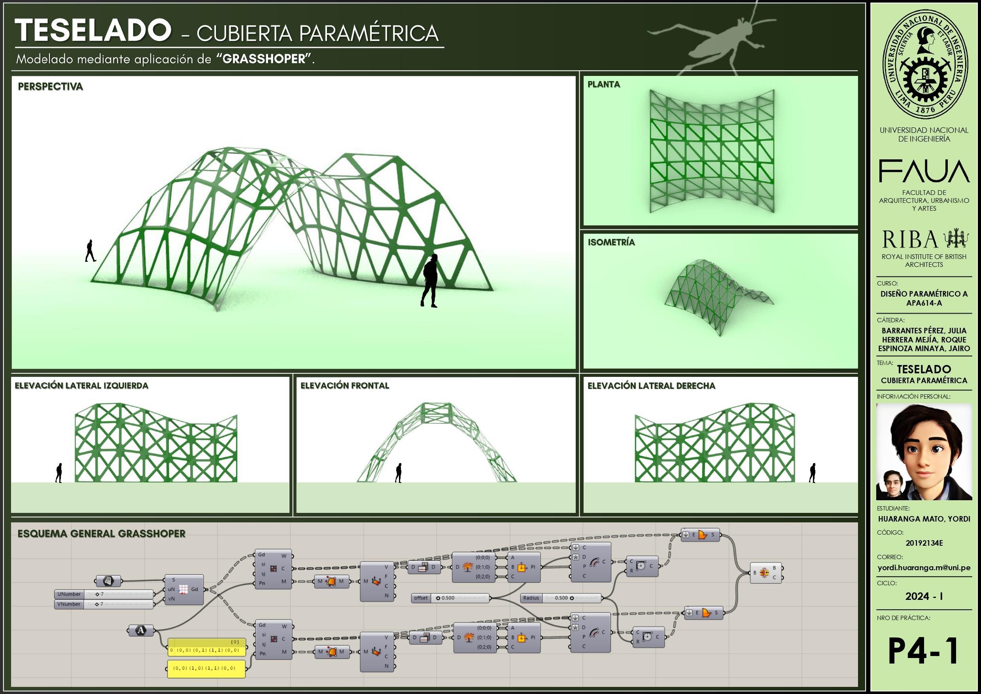Select the upper Explode Tree component icon

pos(469,567)
